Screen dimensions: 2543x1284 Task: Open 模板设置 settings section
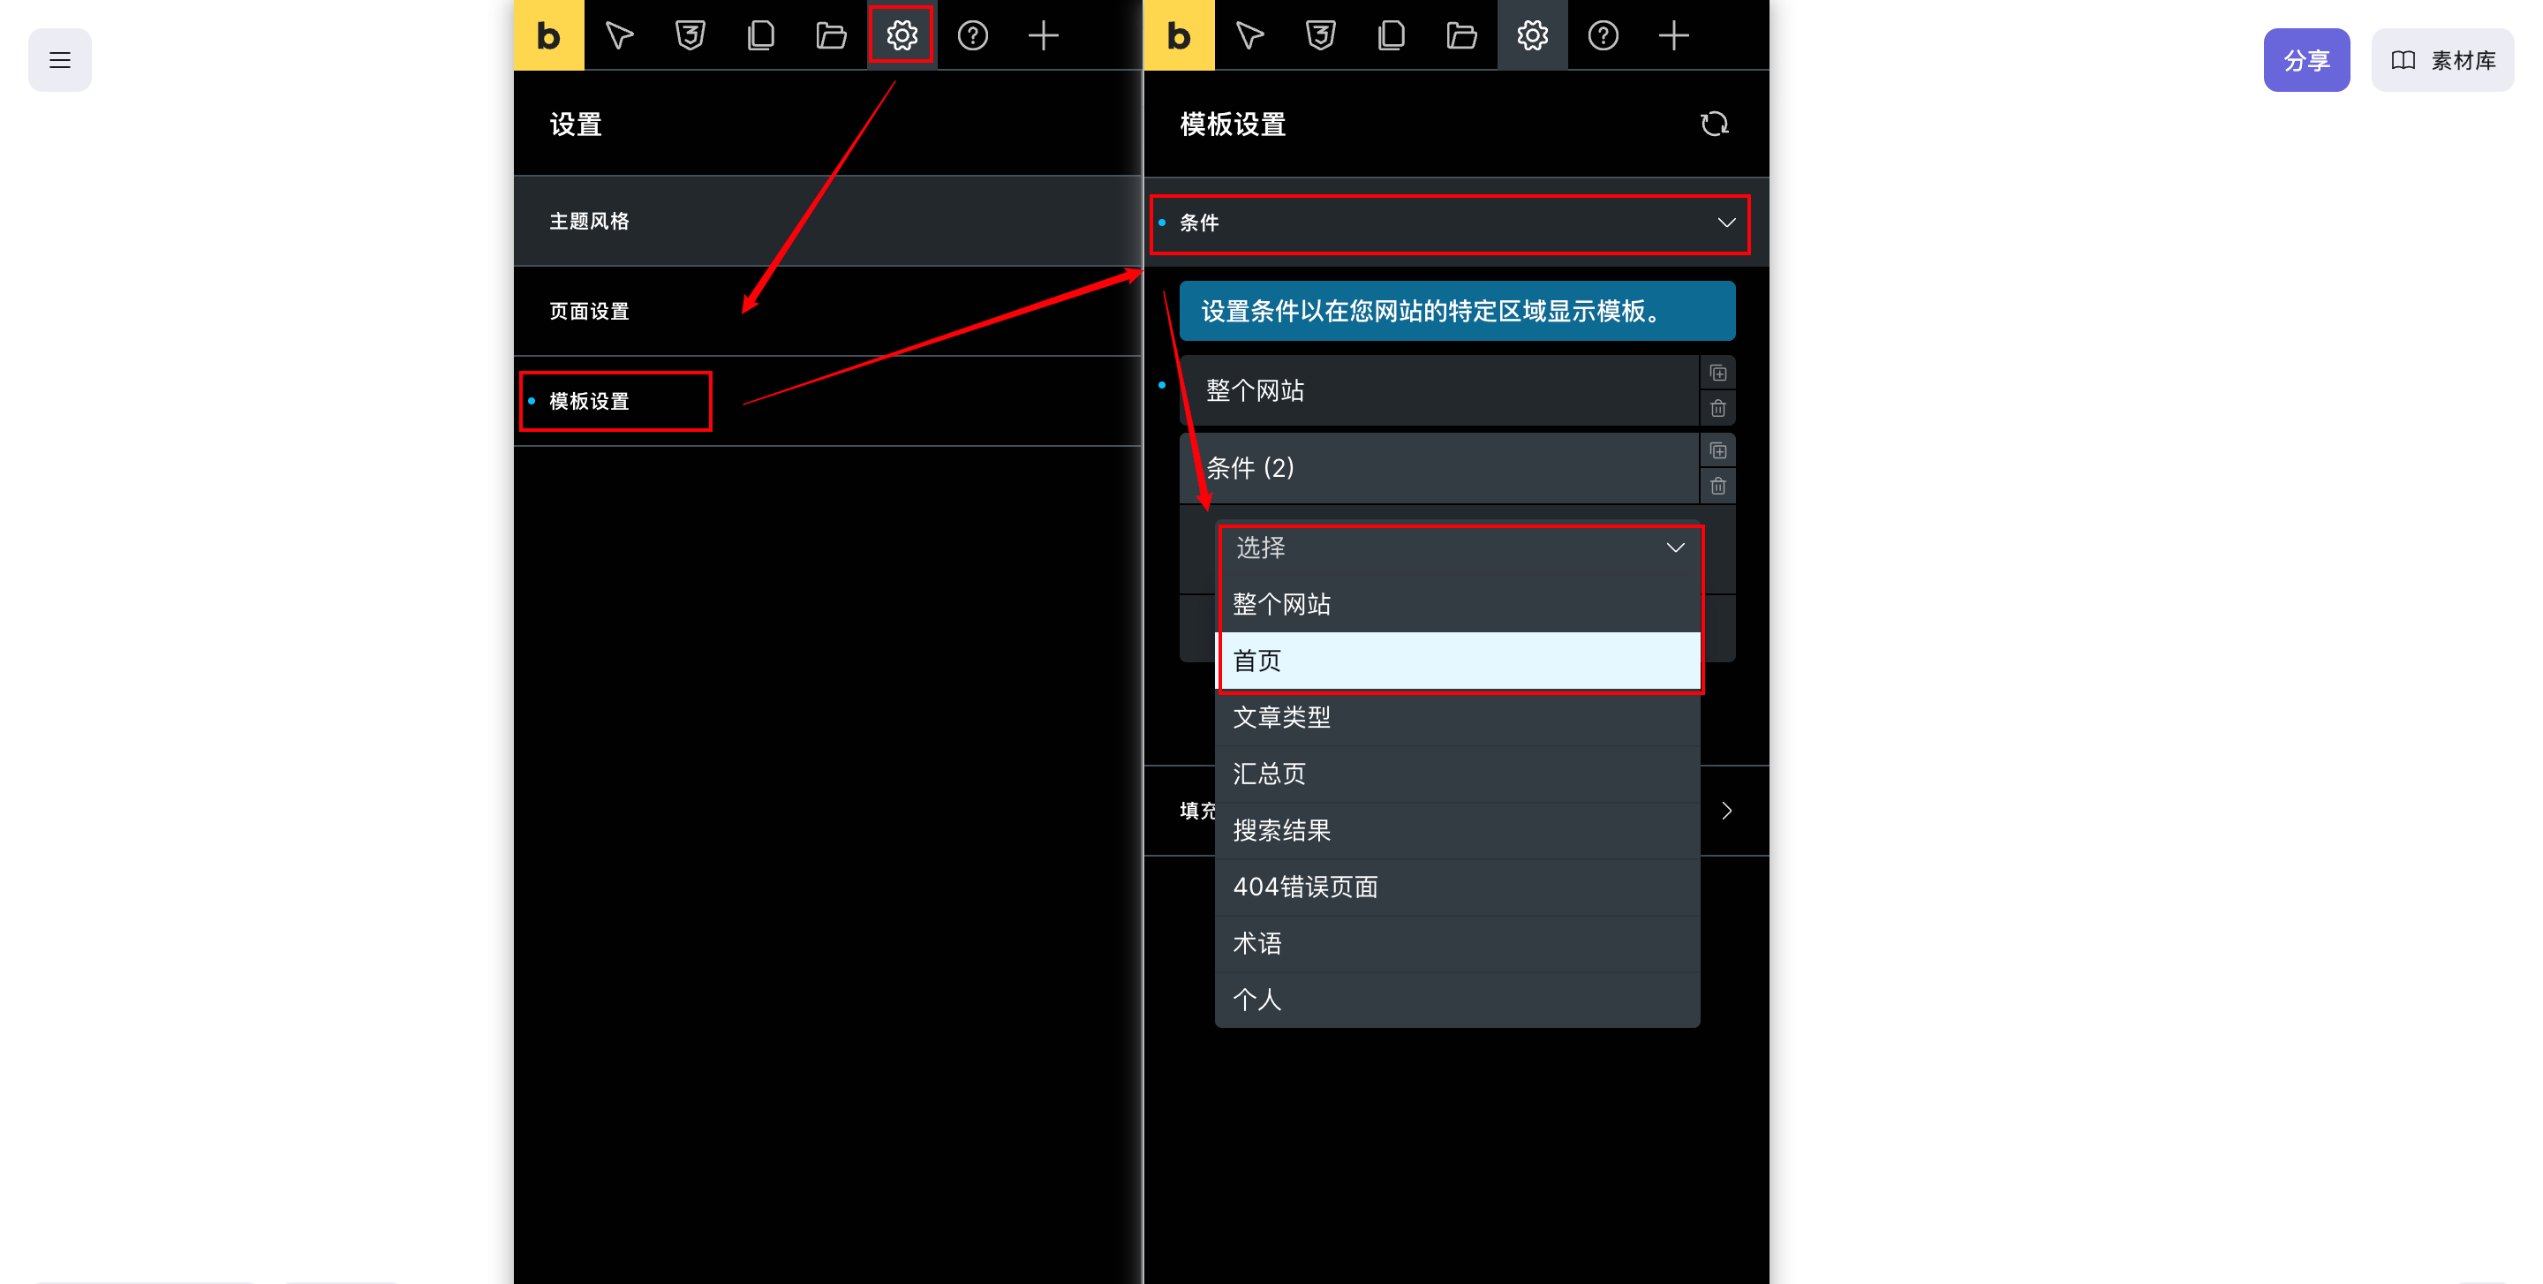pyautogui.click(x=827, y=401)
